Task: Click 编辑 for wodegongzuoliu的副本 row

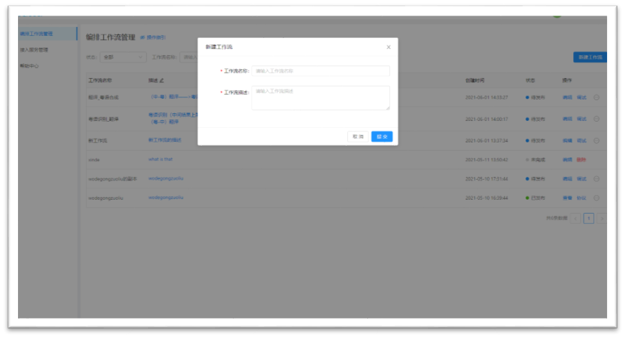Action: [x=567, y=178]
